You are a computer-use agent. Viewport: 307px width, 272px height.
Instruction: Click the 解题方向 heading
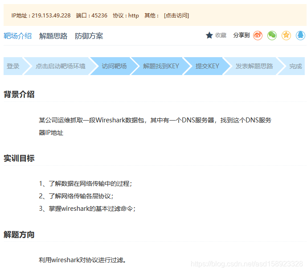point(19,235)
